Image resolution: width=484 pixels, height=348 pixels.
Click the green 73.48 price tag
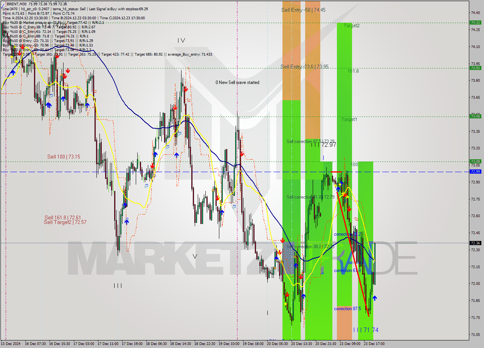pos(475,116)
